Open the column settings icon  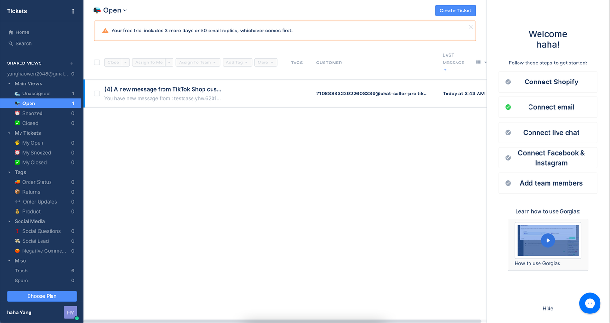click(478, 63)
